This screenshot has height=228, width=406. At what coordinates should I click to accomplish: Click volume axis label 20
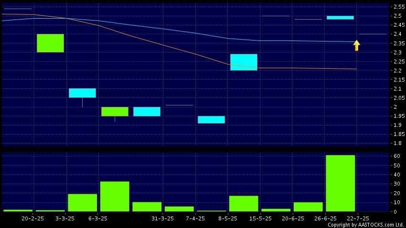click(396, 193)
